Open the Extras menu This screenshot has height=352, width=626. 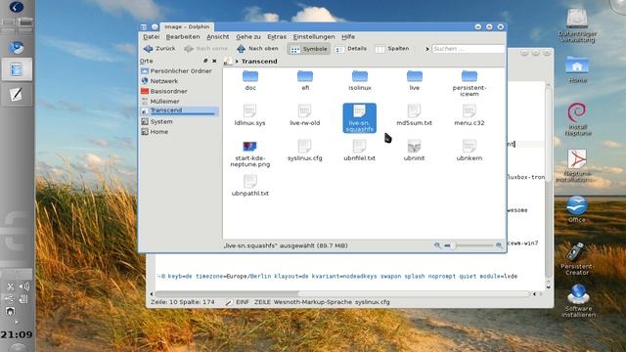[x=277, y=37]
